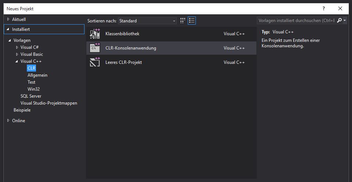Click the search magnifier icon
This screenshot has height=182, width=352.
(339, 21)
